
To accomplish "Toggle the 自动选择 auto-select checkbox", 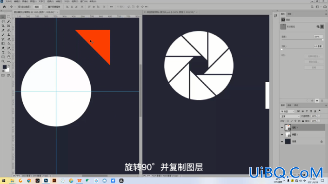I will point(19,7).
